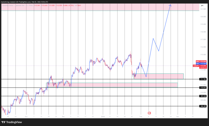Select the long pink zone rectangle above 110.642
The image size is (209, 126).
point(112,85)
